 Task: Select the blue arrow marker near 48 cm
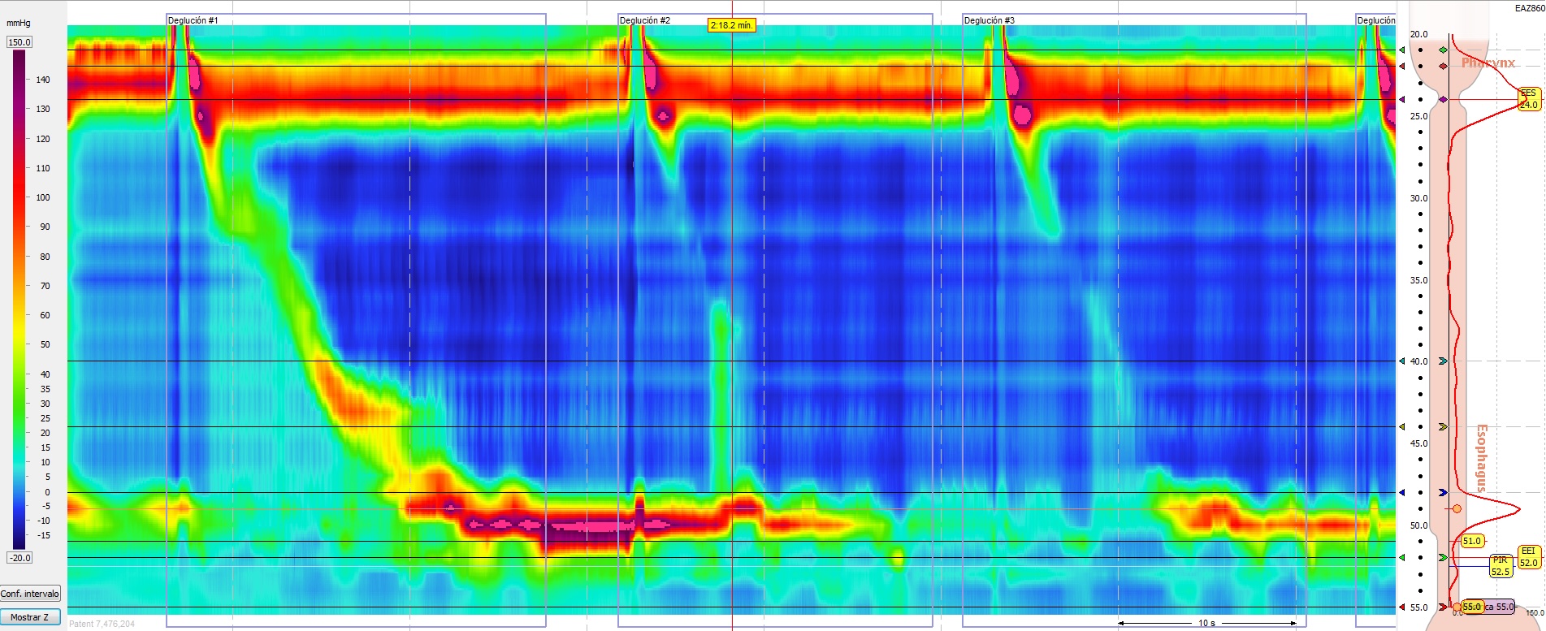click(1443, 493)
